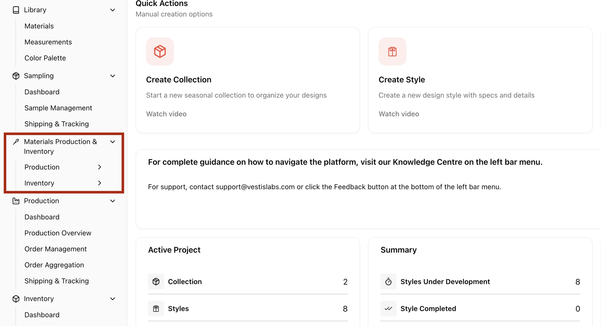
Task: Click the Create Collection card title
Action: [x=179, y=79]
